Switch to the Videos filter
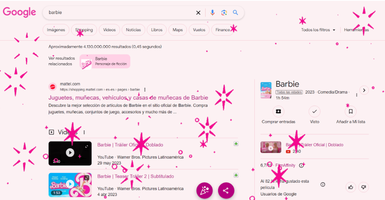The height and width of the screenshot is (200, 385). tap(109, 30)
